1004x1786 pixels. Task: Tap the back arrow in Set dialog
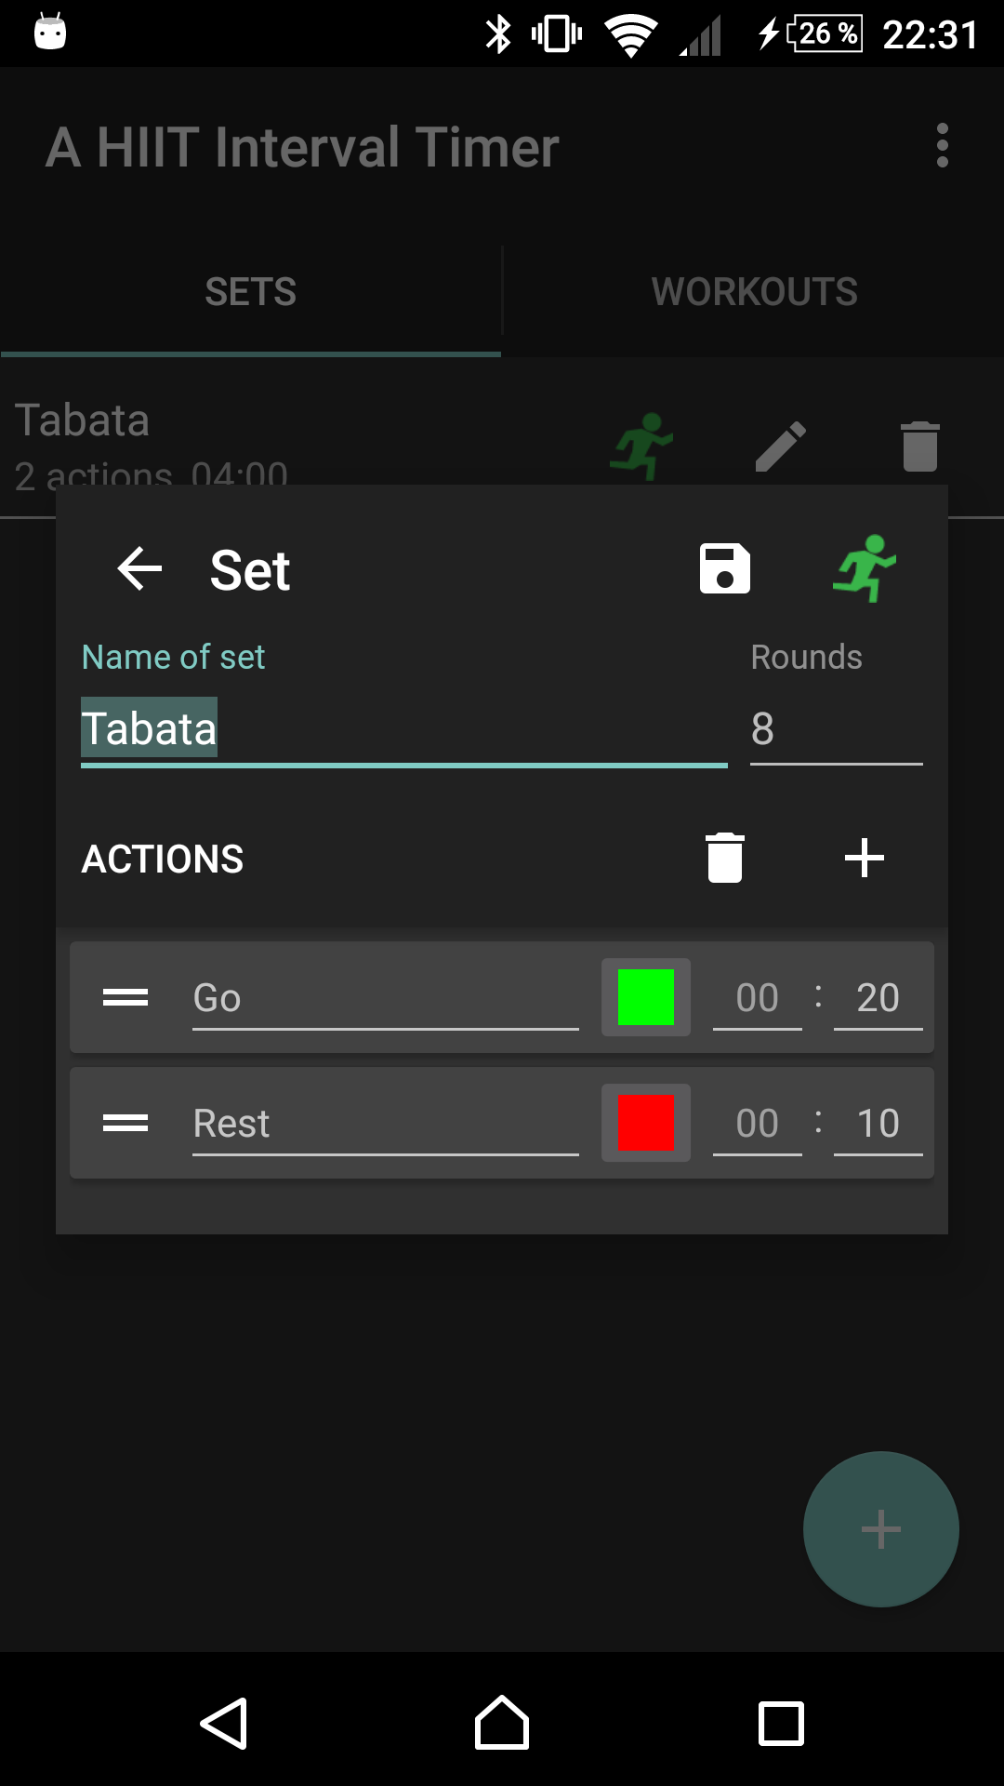pos(139,569)
